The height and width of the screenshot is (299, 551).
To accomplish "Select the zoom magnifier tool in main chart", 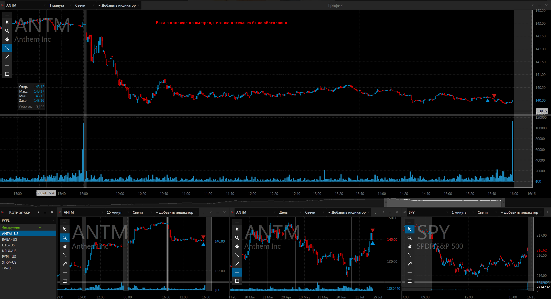I will tap(7, 31).
